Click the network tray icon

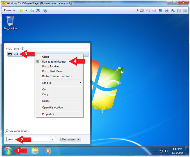(161, 151)
